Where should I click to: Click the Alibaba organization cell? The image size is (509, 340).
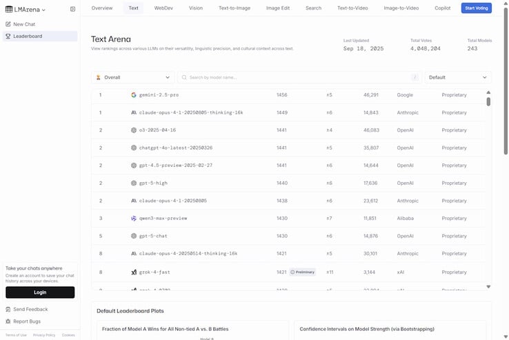point(405,218)
